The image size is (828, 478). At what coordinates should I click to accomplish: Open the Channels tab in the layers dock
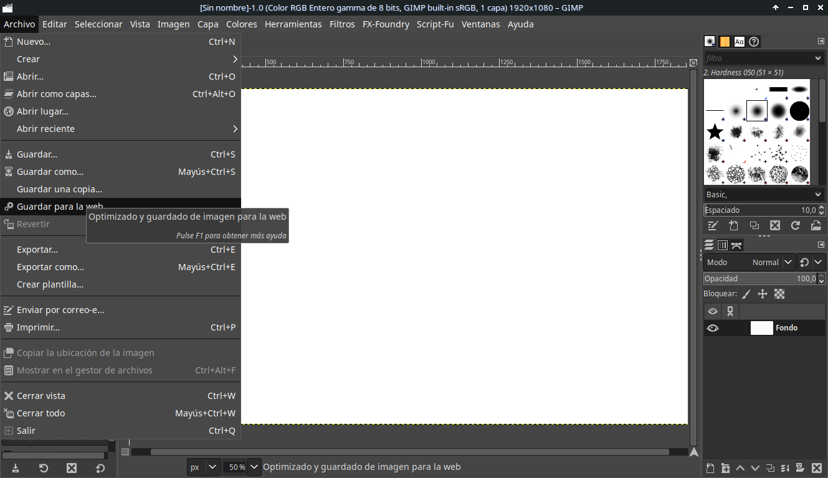click(723, 245)
